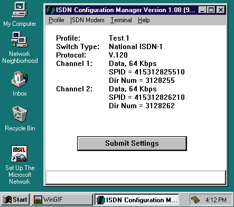The width and height of the screenshot is (234, 207).
Task: Open the Help menu
Action: pos(144,20)
